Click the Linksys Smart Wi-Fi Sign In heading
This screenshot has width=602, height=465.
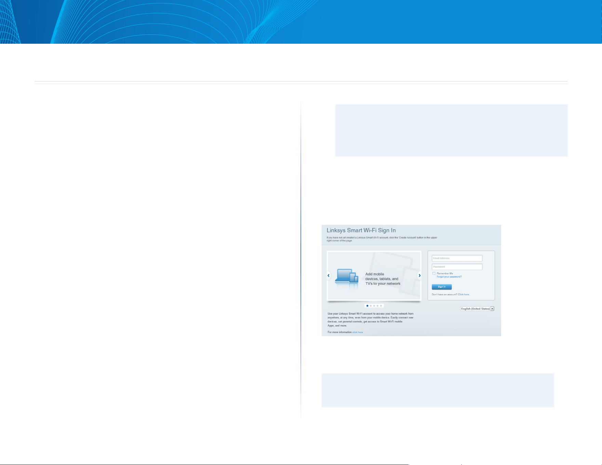point(361,230)
